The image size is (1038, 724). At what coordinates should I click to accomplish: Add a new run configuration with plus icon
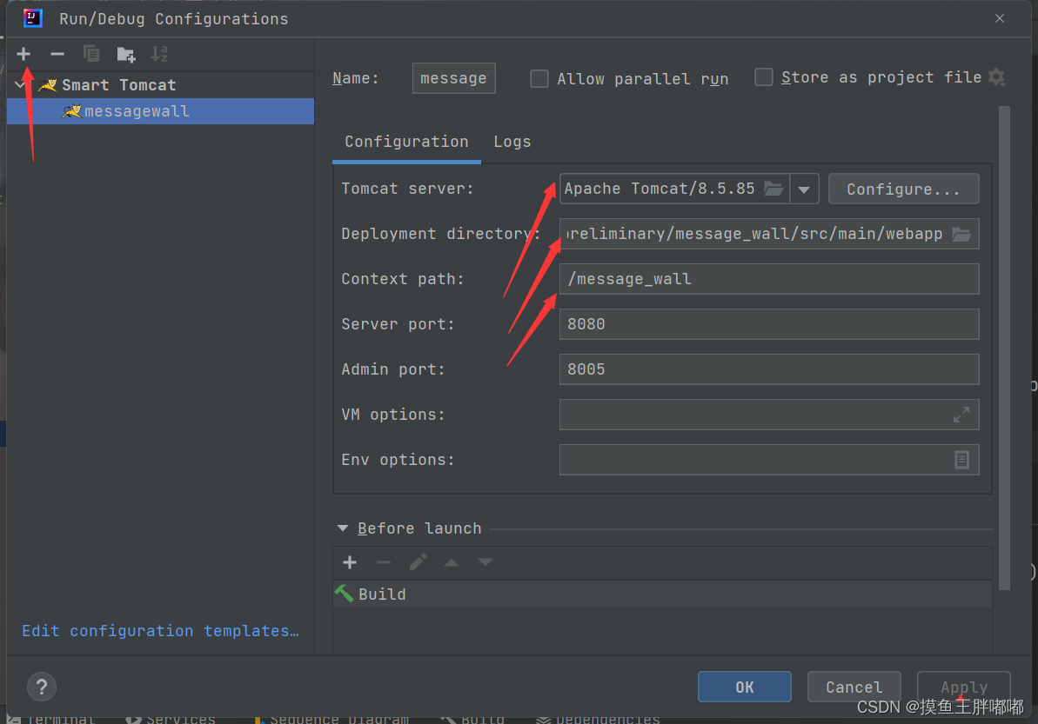click(x=23, y=54)
